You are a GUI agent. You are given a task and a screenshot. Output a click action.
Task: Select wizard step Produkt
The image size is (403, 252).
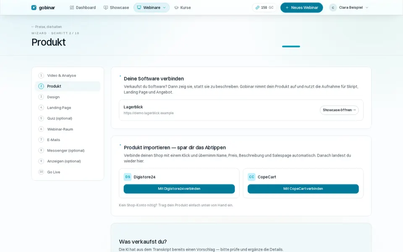point(68,86)
